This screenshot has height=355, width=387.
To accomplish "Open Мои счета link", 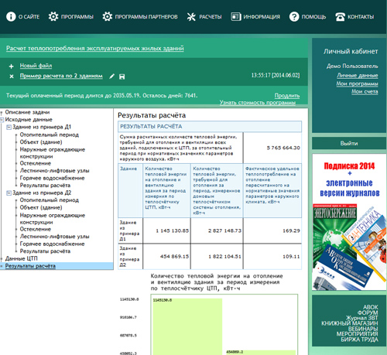I will [365, 91].
